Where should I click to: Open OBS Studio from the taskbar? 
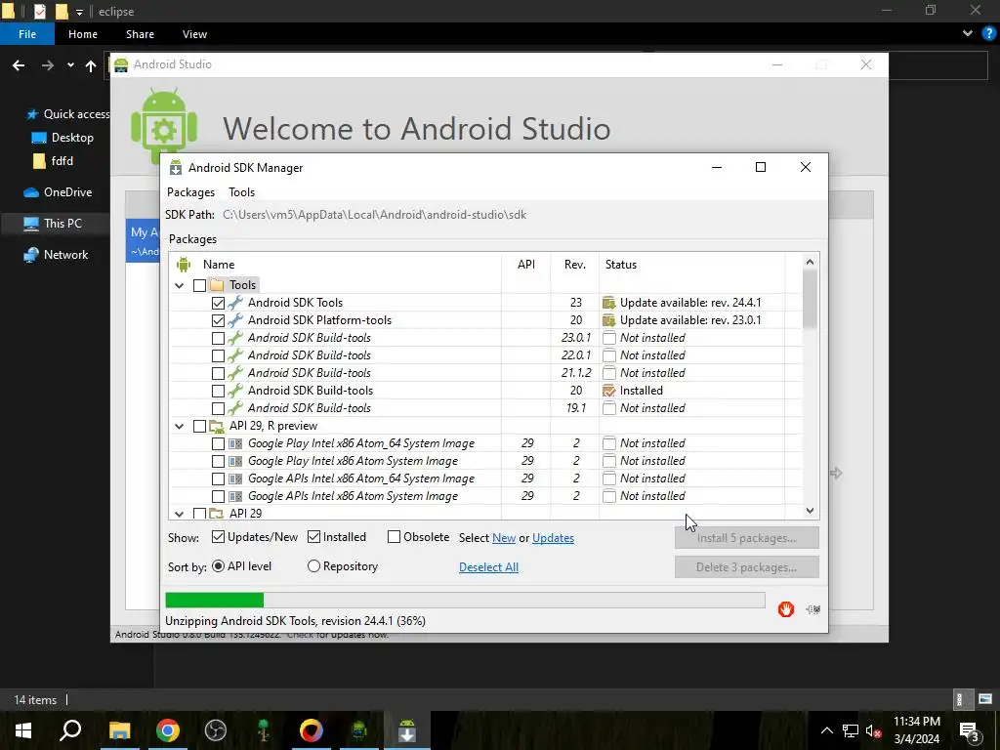pyautogui.click(x=216, y=730)
